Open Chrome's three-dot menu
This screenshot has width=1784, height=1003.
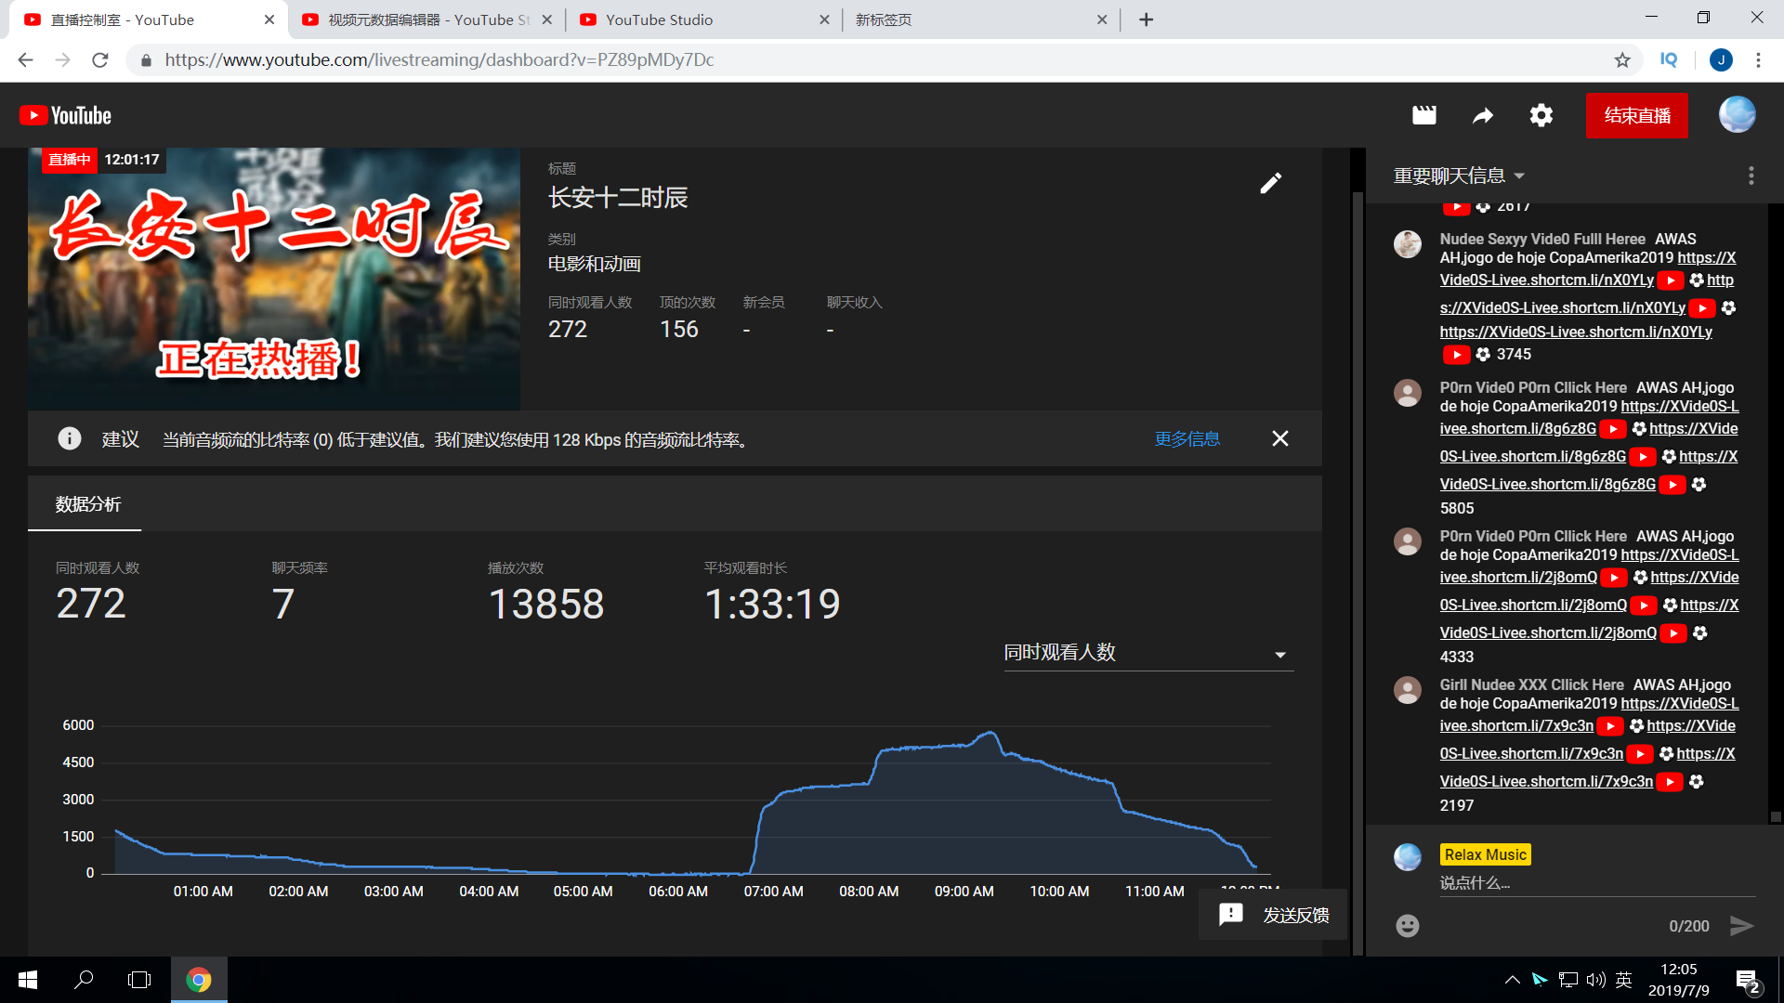(x=1758, y=60)
